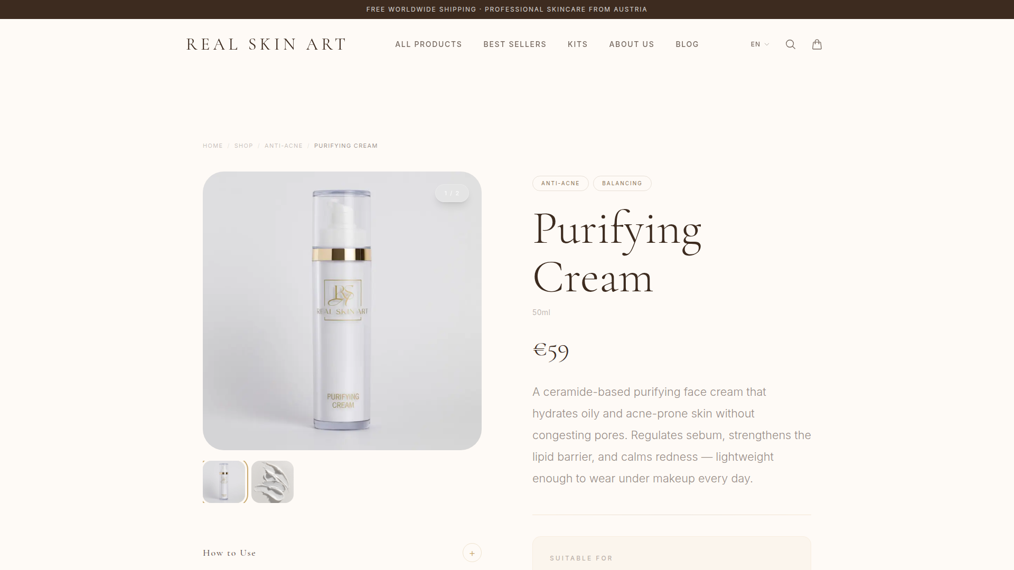Click the Balancing tag pill
The height and width of the screenshot is (570, 1014).
(622, 183)
